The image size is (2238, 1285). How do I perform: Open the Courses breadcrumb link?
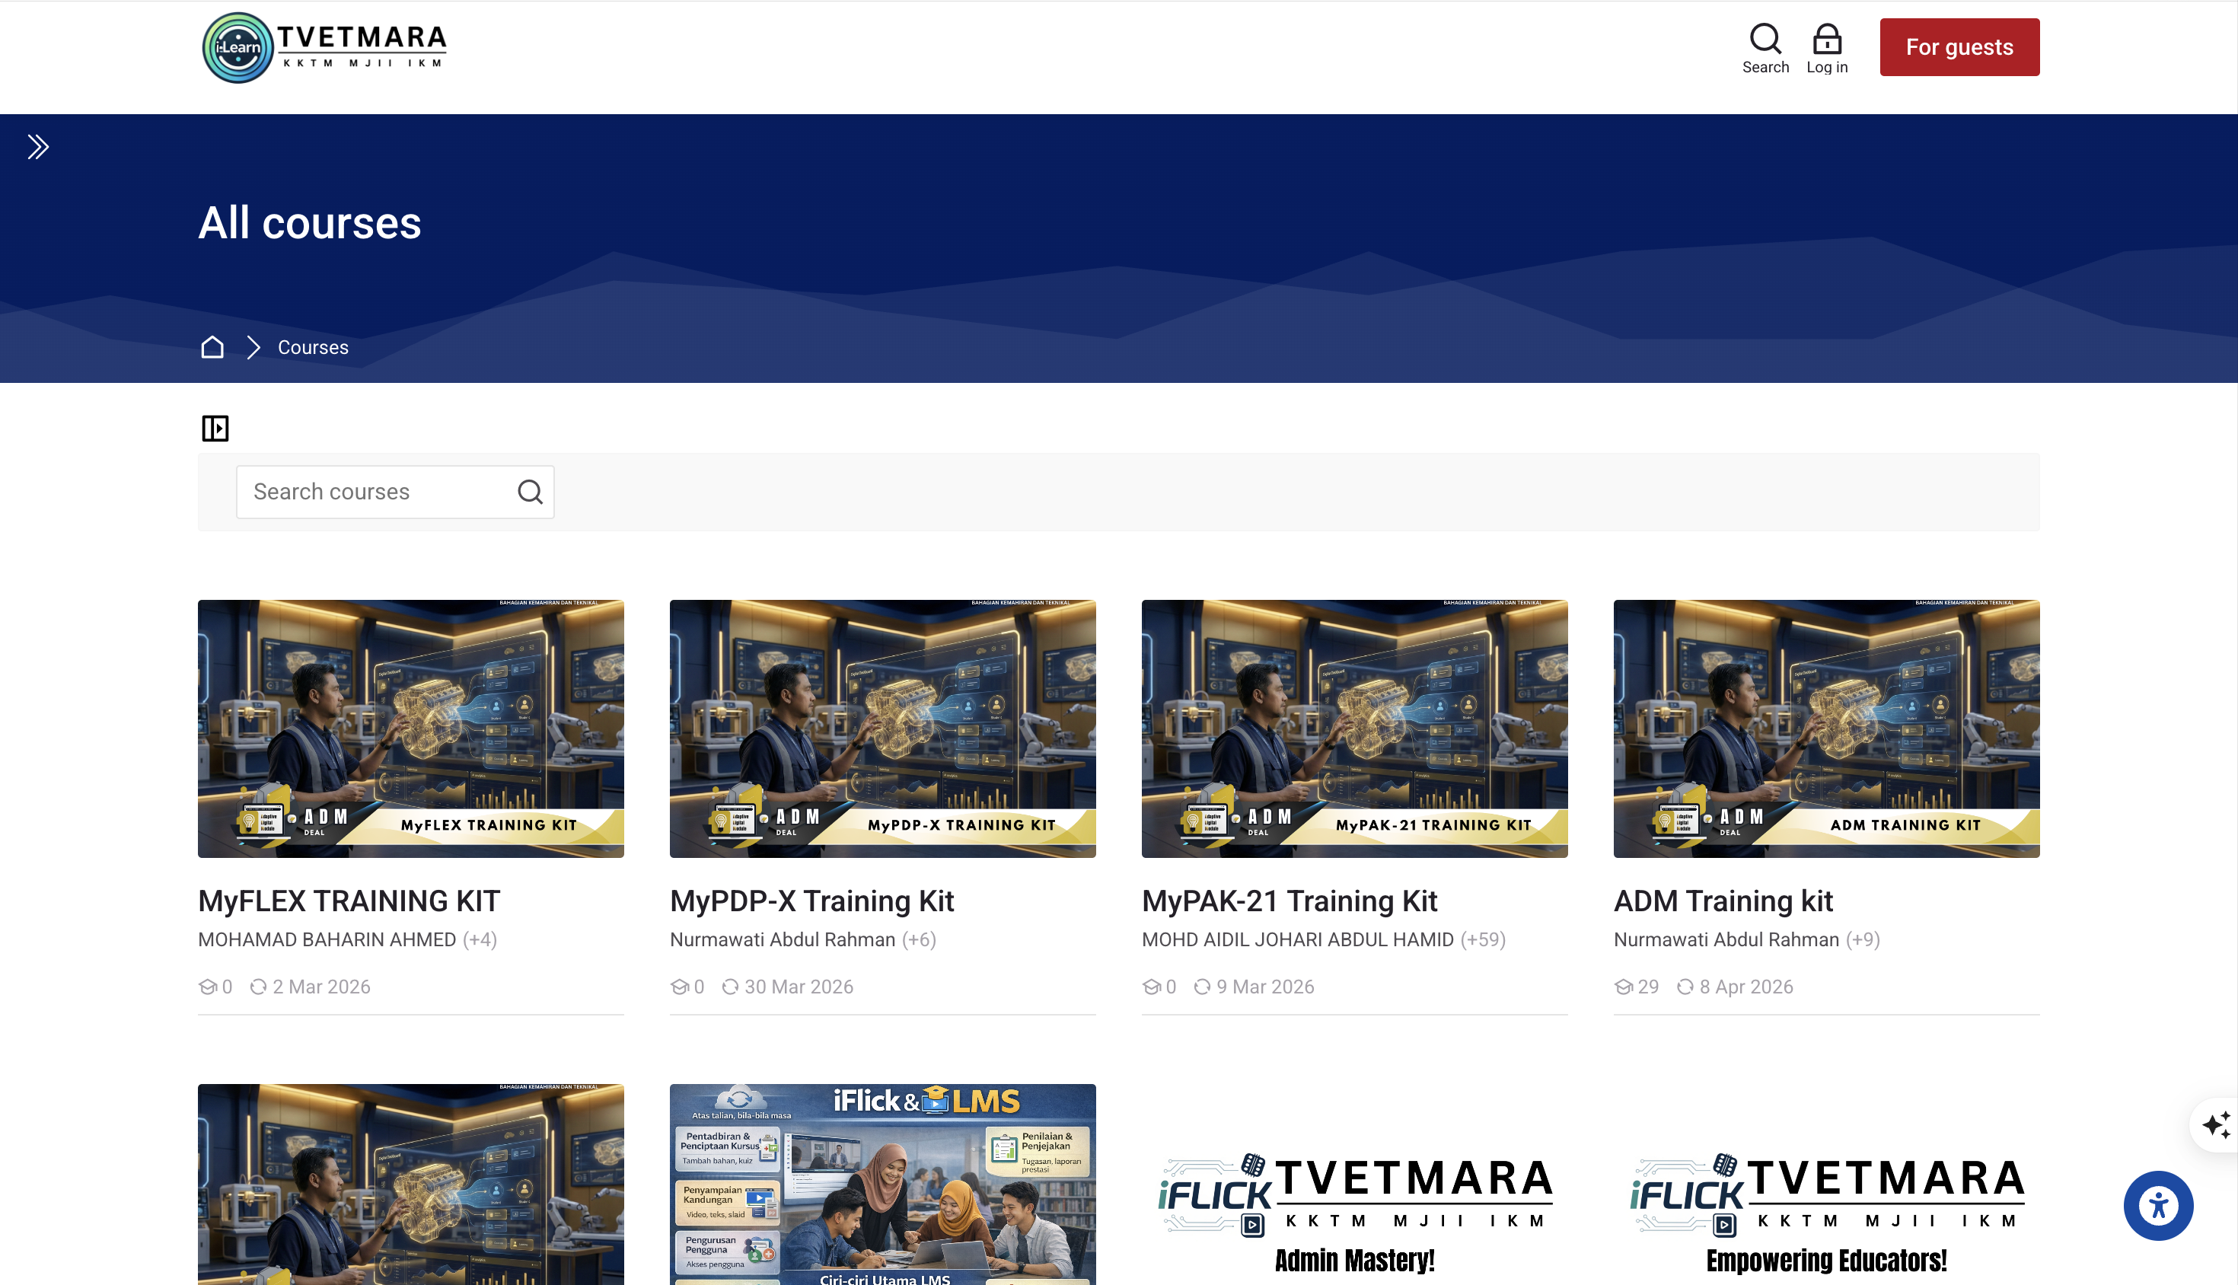[312, 347]
